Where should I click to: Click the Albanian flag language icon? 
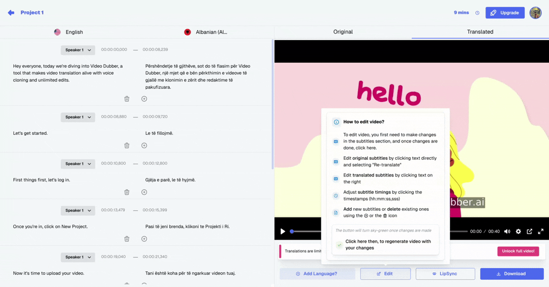point(188,32)
